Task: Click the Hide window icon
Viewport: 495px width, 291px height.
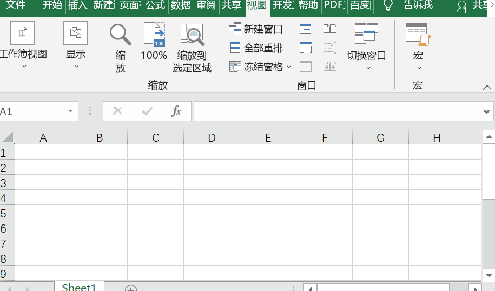Action: click(x=305, y=48)
